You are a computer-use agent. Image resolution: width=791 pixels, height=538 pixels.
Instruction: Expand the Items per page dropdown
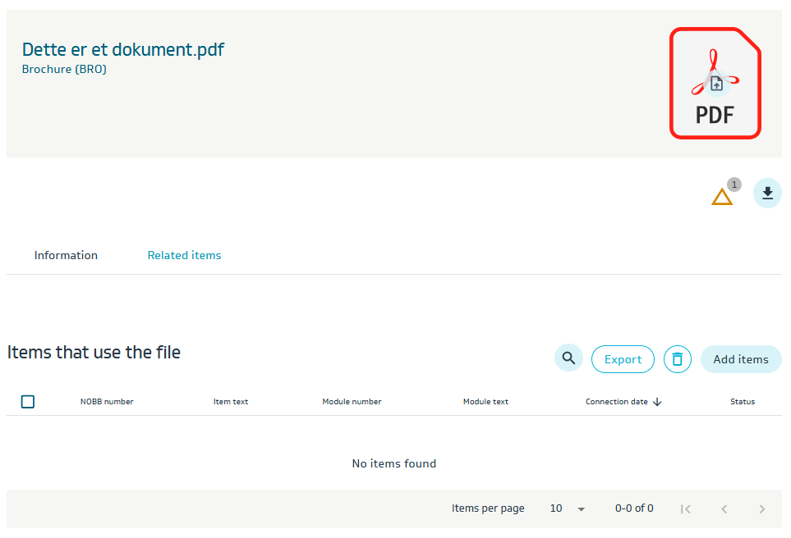[568, 508]
